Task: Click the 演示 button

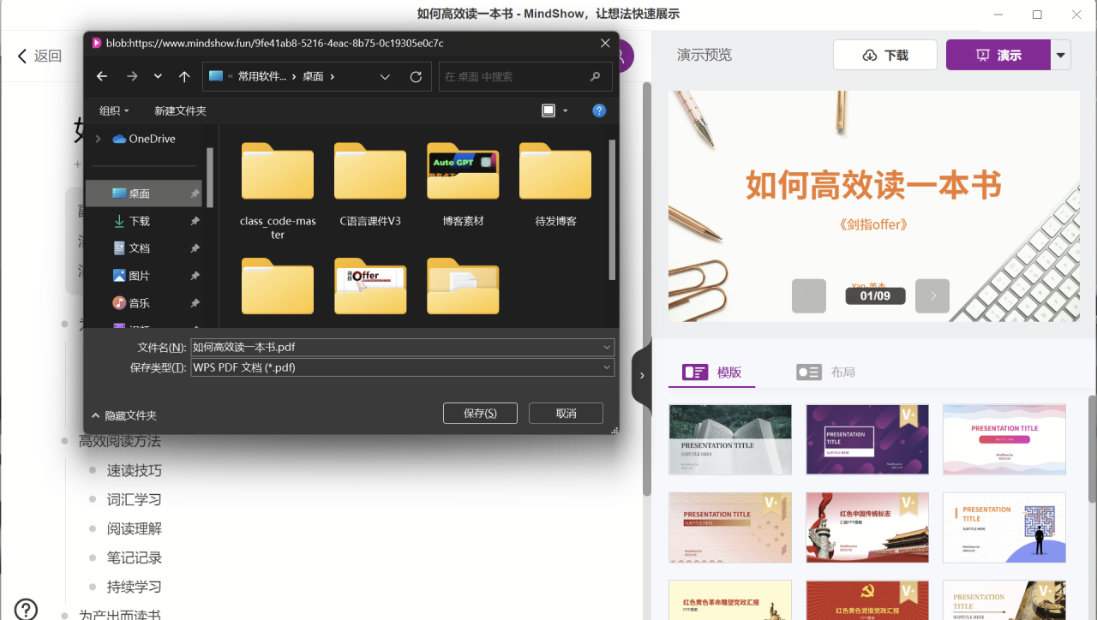Action: (998, 55)
